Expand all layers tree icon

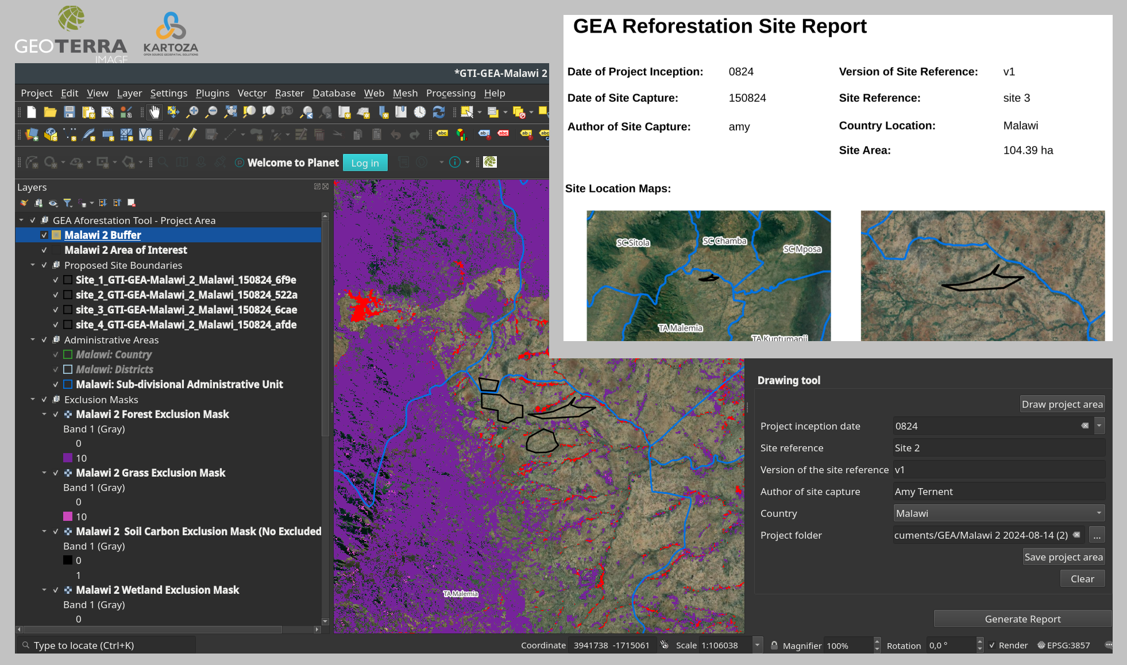103,203
